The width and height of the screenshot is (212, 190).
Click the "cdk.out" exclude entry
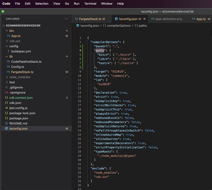click(x=102, y=177)
